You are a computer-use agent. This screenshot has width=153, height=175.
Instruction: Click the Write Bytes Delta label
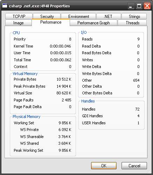97,74
